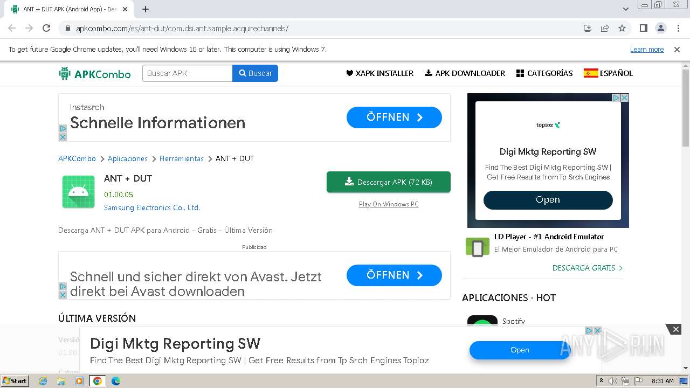Select the ÚLTIMA VERSIÓN heading

coord(97,318)
